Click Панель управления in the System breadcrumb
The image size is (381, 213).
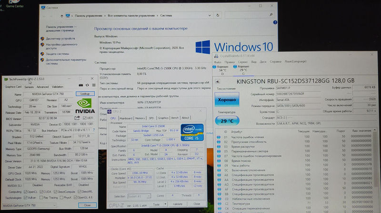(x=89, y=16)
